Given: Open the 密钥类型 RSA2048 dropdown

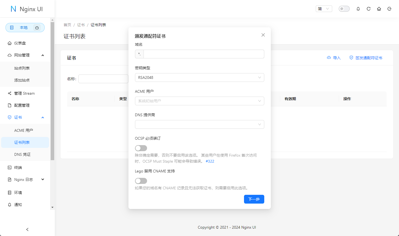Looking at the screenshot, I should pyautogui.click(x=199, y=77).
